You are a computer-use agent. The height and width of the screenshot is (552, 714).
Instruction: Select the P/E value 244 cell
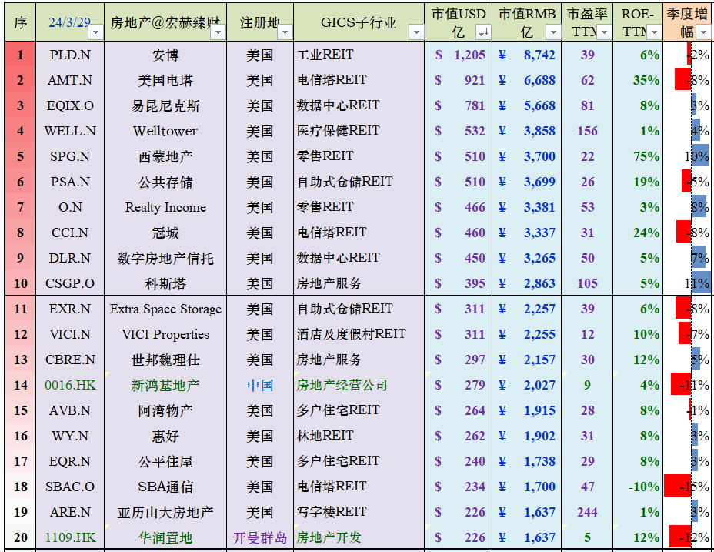pos(587,512)
